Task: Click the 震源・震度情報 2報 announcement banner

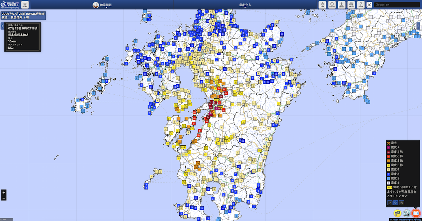Action: (23, 15)
